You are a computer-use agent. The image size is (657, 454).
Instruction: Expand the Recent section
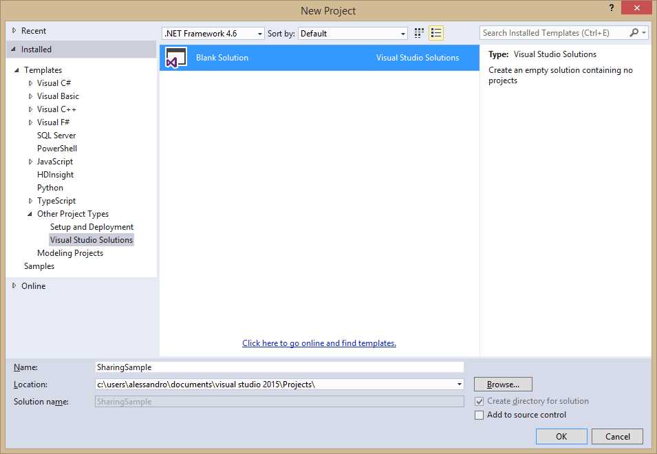point(14,30)
